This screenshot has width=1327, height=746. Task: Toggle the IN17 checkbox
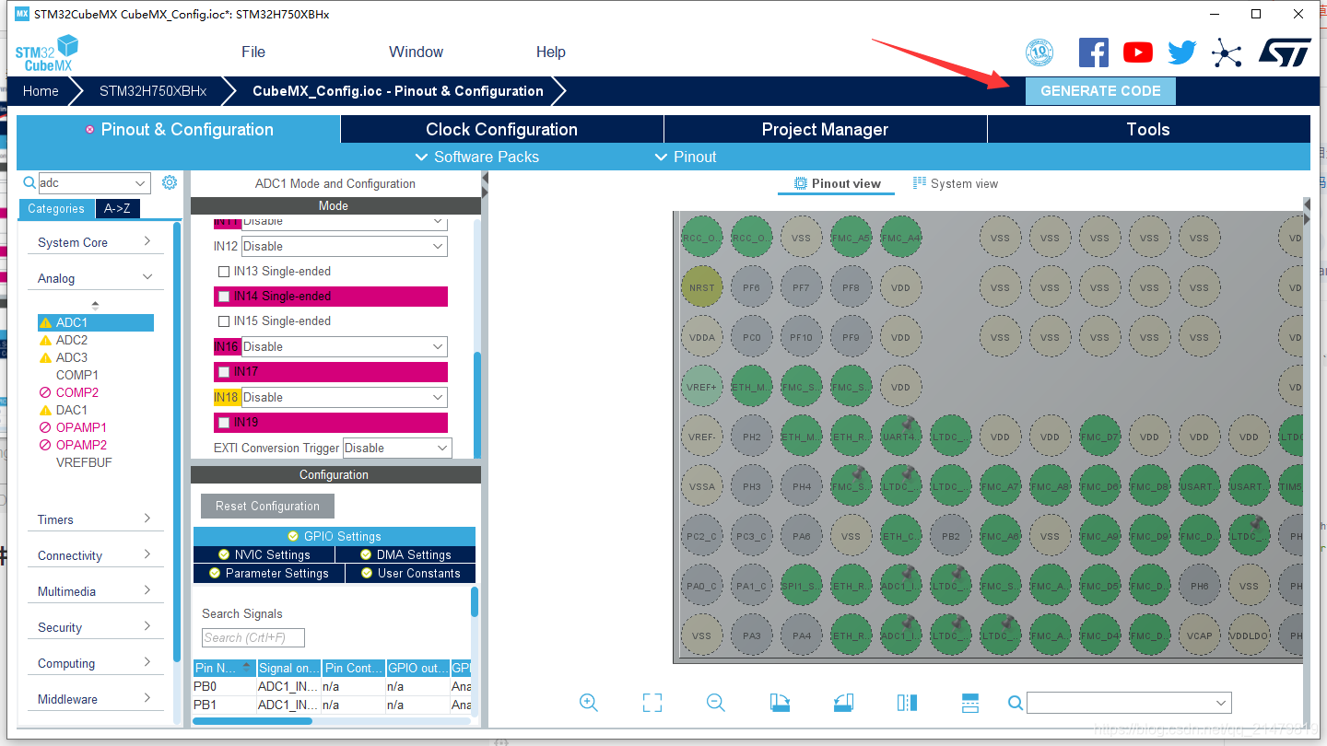224,372
